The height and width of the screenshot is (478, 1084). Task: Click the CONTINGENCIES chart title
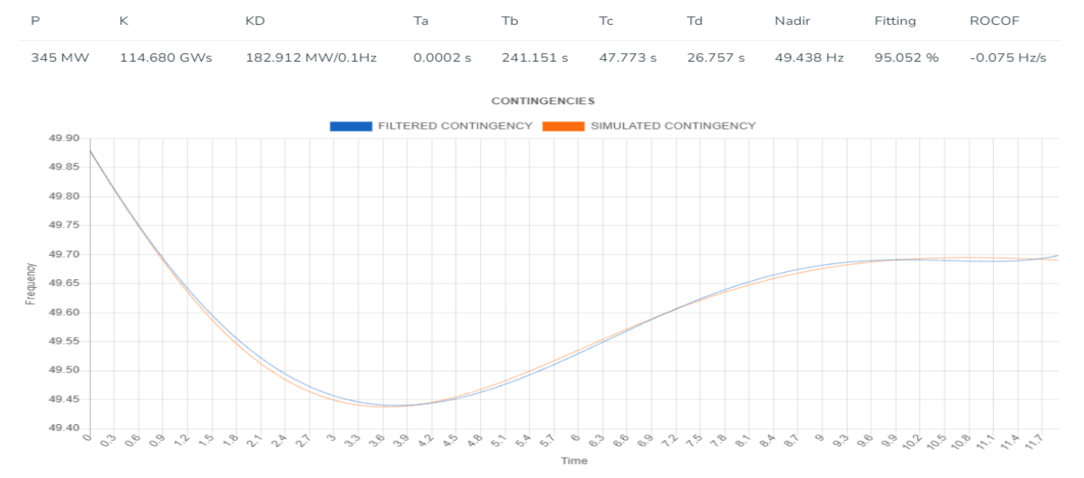[543, 101]
